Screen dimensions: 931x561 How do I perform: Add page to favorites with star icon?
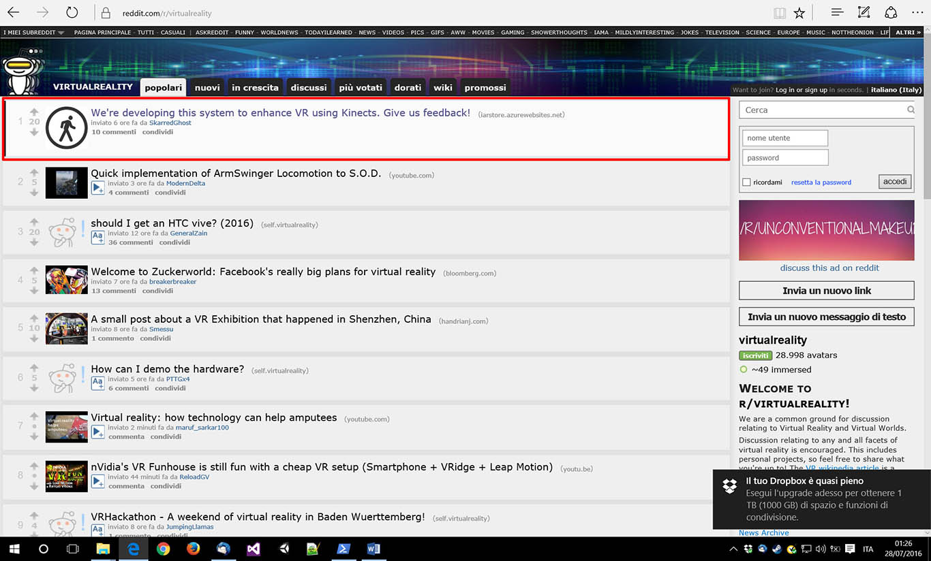coord(799,13)
